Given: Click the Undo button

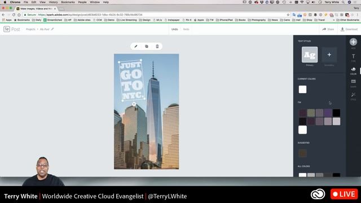Looking at the screenshot, I should tap(174, 29).
